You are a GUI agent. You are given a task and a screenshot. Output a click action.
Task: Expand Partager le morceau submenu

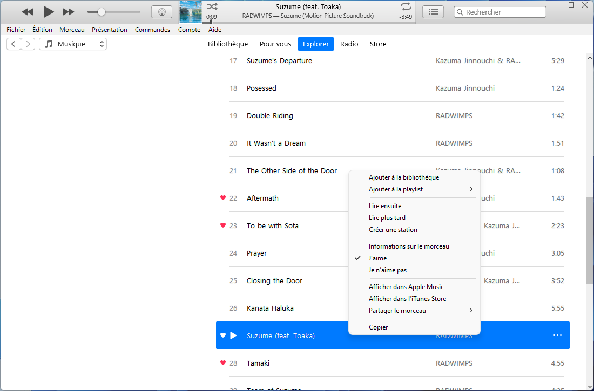414,311
